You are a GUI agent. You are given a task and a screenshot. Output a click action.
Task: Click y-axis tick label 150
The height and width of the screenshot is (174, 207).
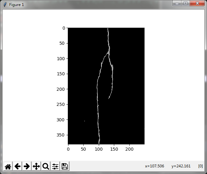[61, 74]
